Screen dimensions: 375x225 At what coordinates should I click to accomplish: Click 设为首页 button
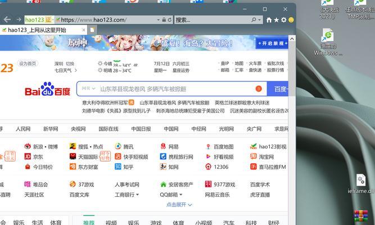tap(28, 64)
